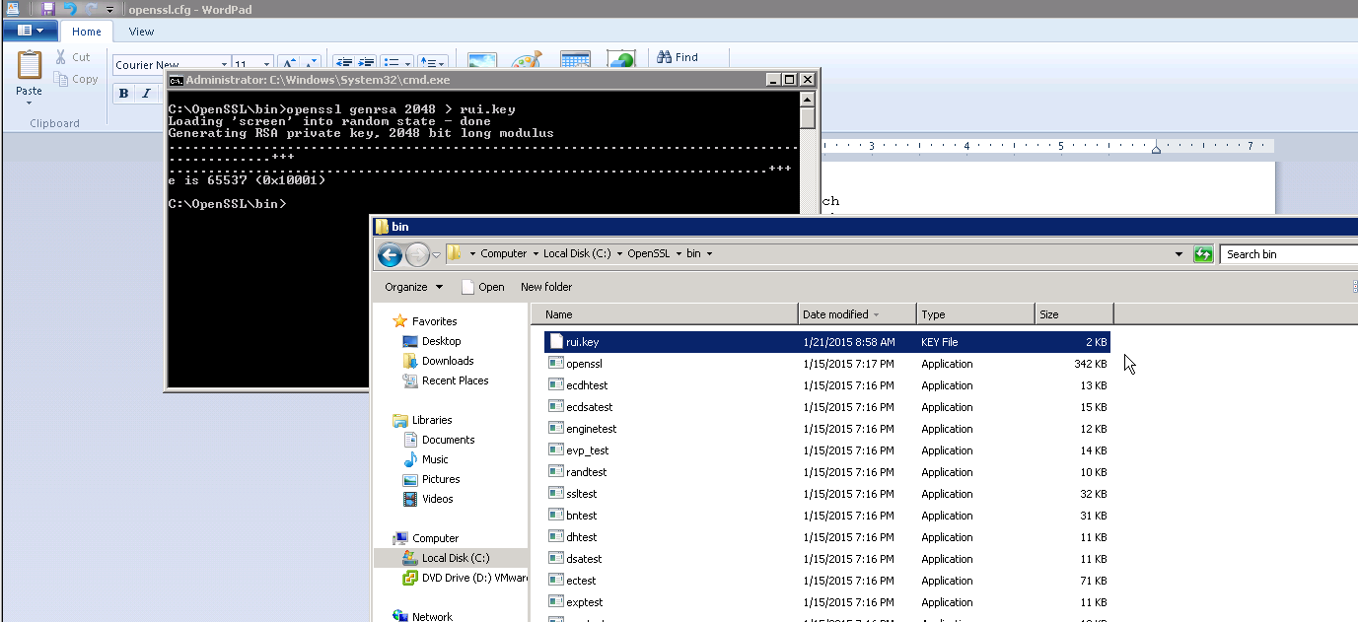Click the Grow font icon
This screenshot has height=622, width=1358.
click(x=288, y=64)
